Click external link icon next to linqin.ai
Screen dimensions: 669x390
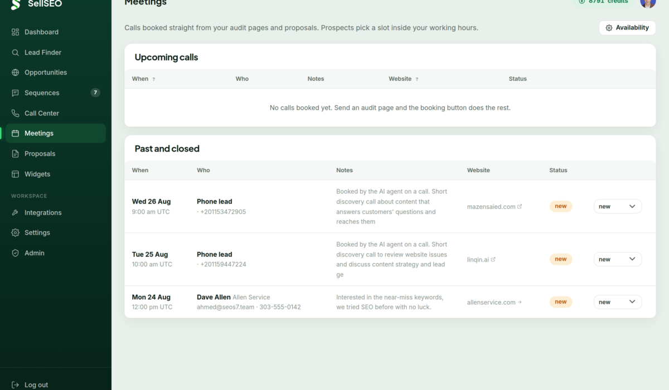493,259
